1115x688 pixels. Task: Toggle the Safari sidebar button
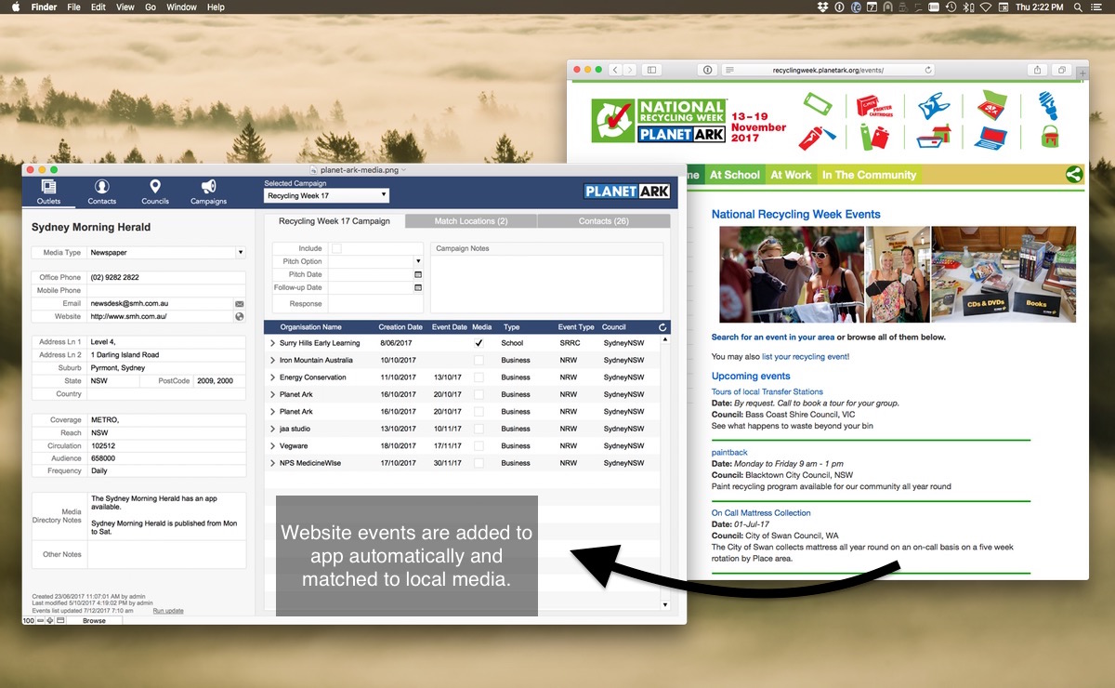(652, 70)
